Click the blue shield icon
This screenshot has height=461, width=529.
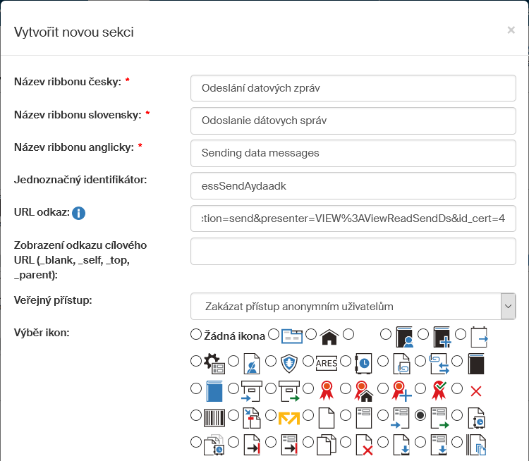click(291, 363)
